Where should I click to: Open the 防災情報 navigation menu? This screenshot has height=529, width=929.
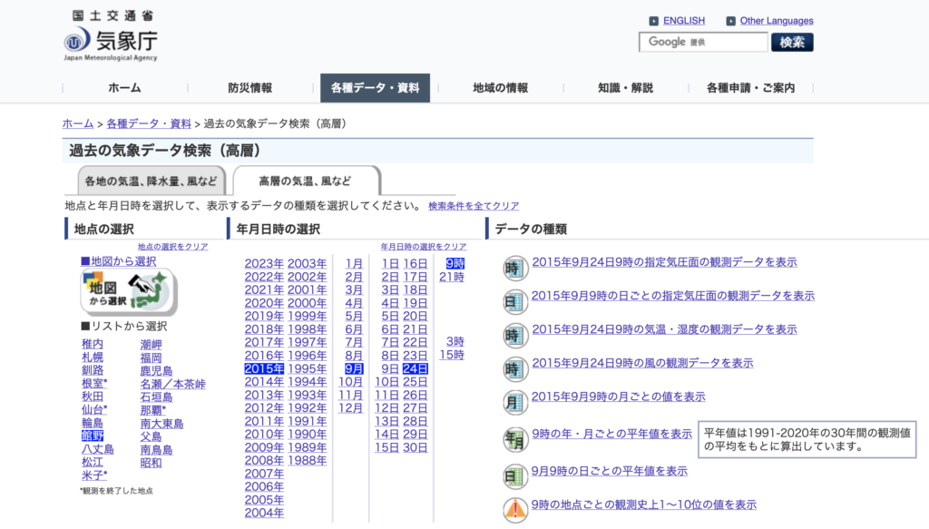point(250,88)
